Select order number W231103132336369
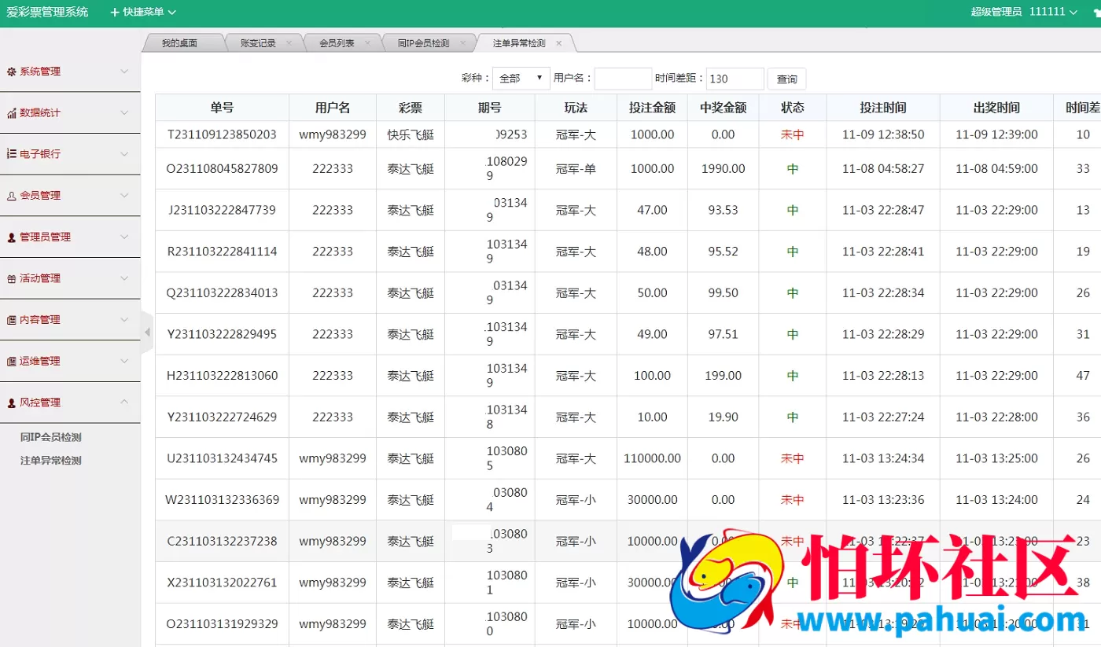The image size is (1101, 647). pyautogui.click(x=223, y=500)
